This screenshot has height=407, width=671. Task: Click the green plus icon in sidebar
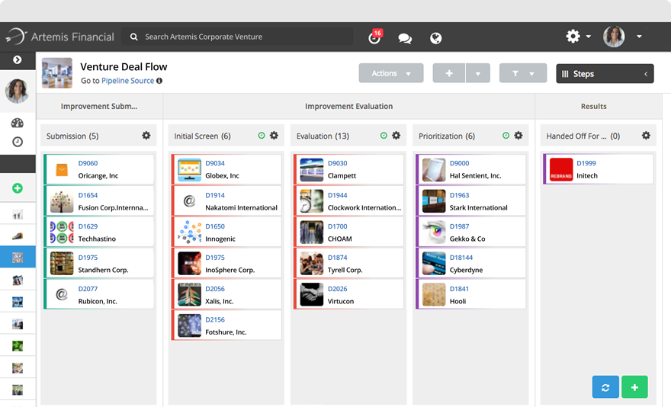click(17, 188)
